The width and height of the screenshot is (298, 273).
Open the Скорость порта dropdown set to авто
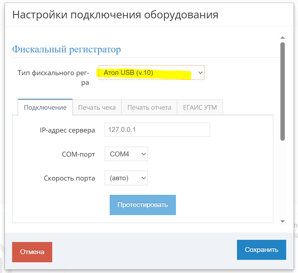pyautogui.click(x=126, y=178)
